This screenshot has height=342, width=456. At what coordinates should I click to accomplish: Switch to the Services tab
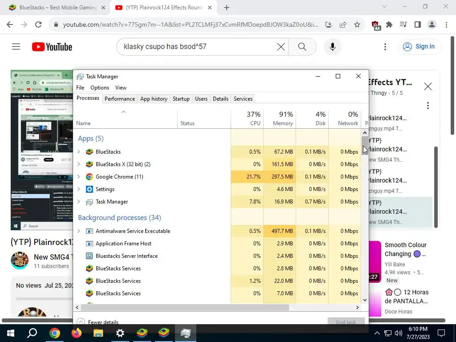(x=243, y=98)
